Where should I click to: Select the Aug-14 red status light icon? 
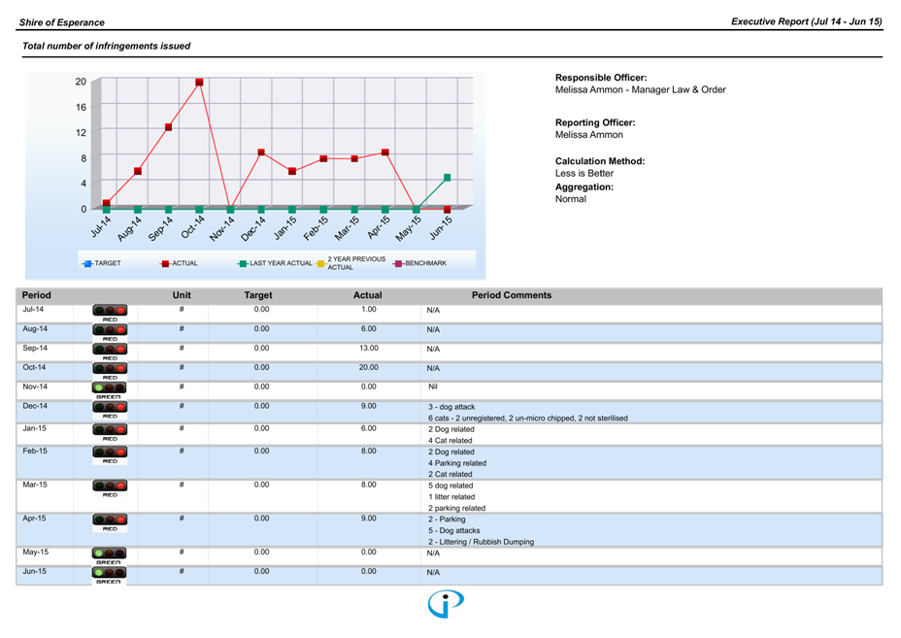(110, 330)
